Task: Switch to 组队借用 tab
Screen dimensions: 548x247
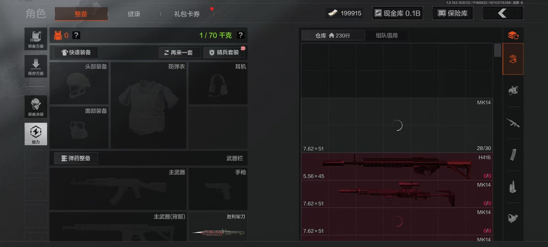Action: tap(386, 35)
